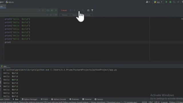Select the app.py breadcrumb in navigation bar
The width and height of the screenshot is (183, 103).
pos(10,2)
